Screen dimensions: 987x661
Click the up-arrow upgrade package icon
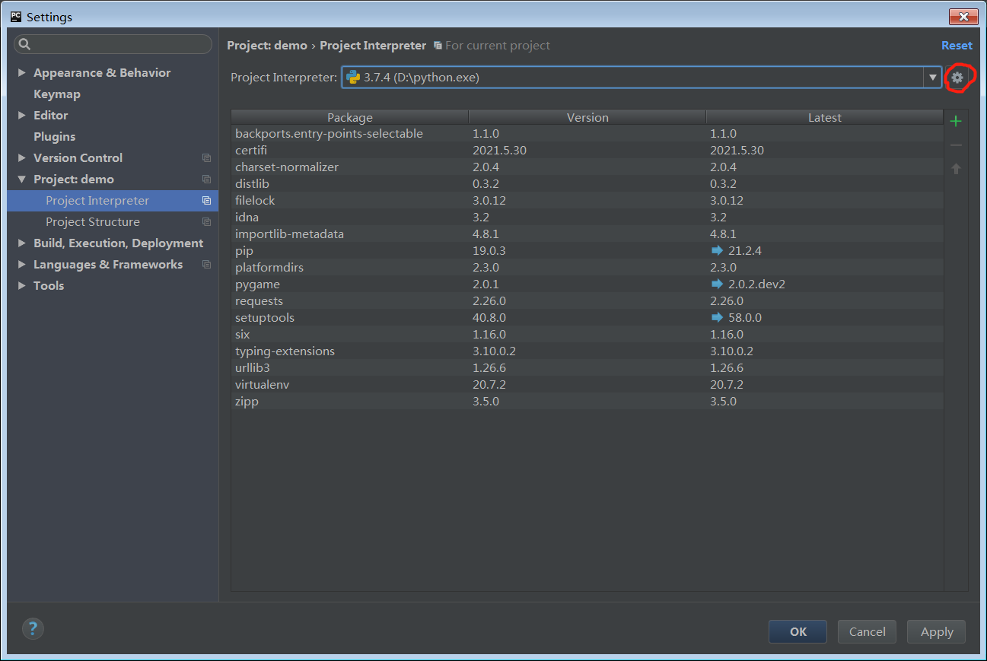(x=956, y=168)
